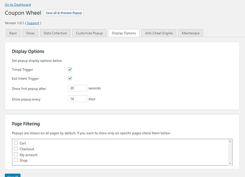Viewport: 245px width, 177px height.
Task: Tick the My account page checkbox
Action: 16,155
